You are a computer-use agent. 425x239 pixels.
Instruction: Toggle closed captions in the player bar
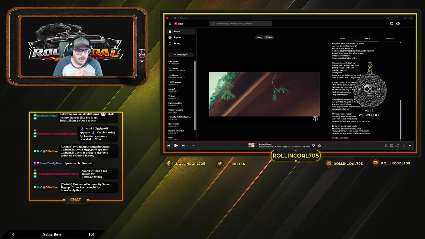[391, 145]
